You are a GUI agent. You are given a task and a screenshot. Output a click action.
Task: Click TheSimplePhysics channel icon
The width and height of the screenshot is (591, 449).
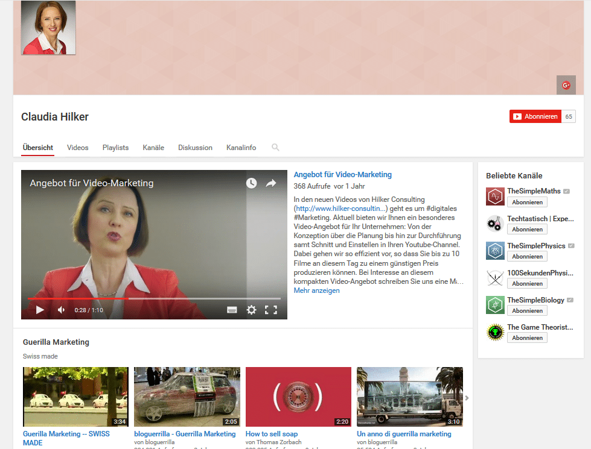tap(495, 251)
